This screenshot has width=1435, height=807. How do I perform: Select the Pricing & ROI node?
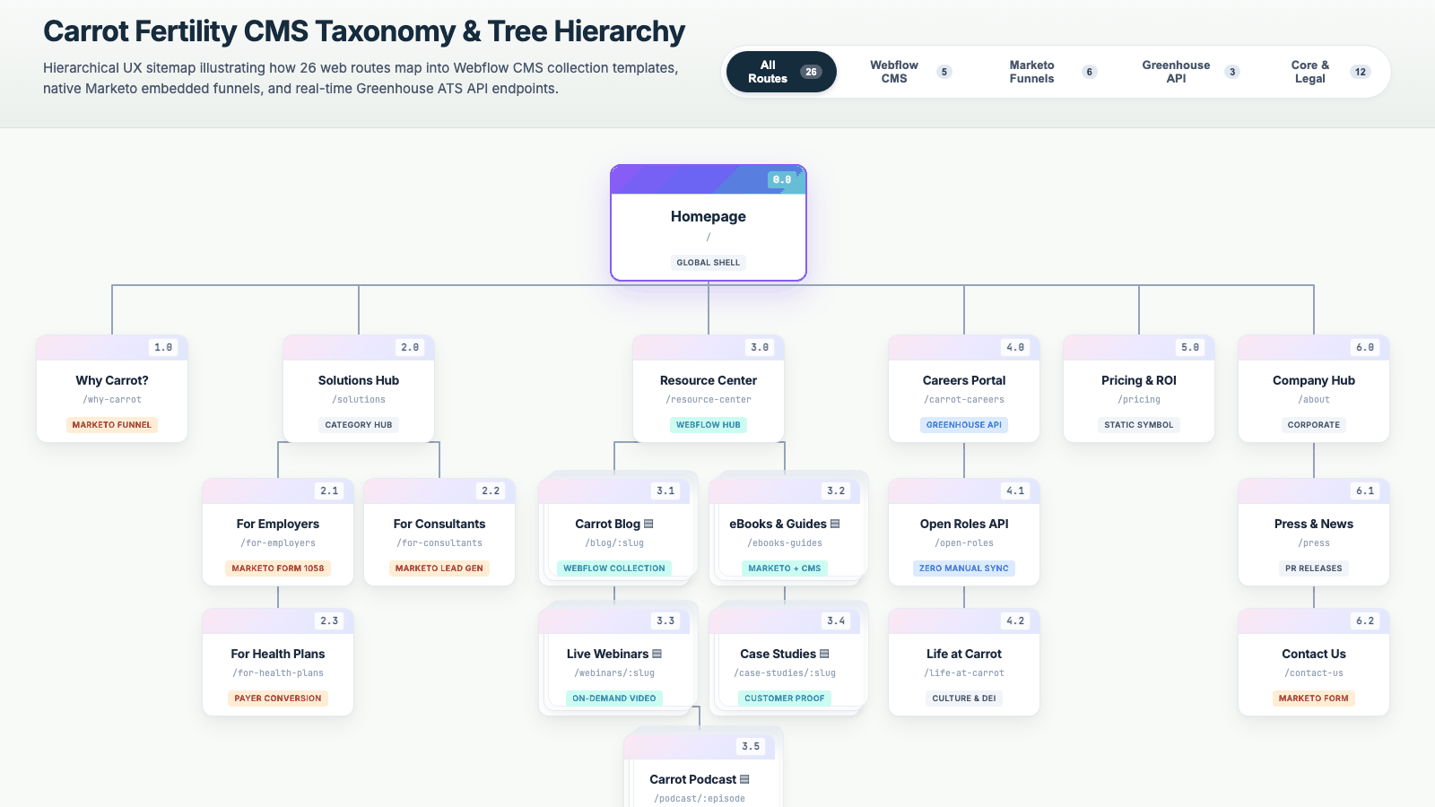[x=1139, y=388]
